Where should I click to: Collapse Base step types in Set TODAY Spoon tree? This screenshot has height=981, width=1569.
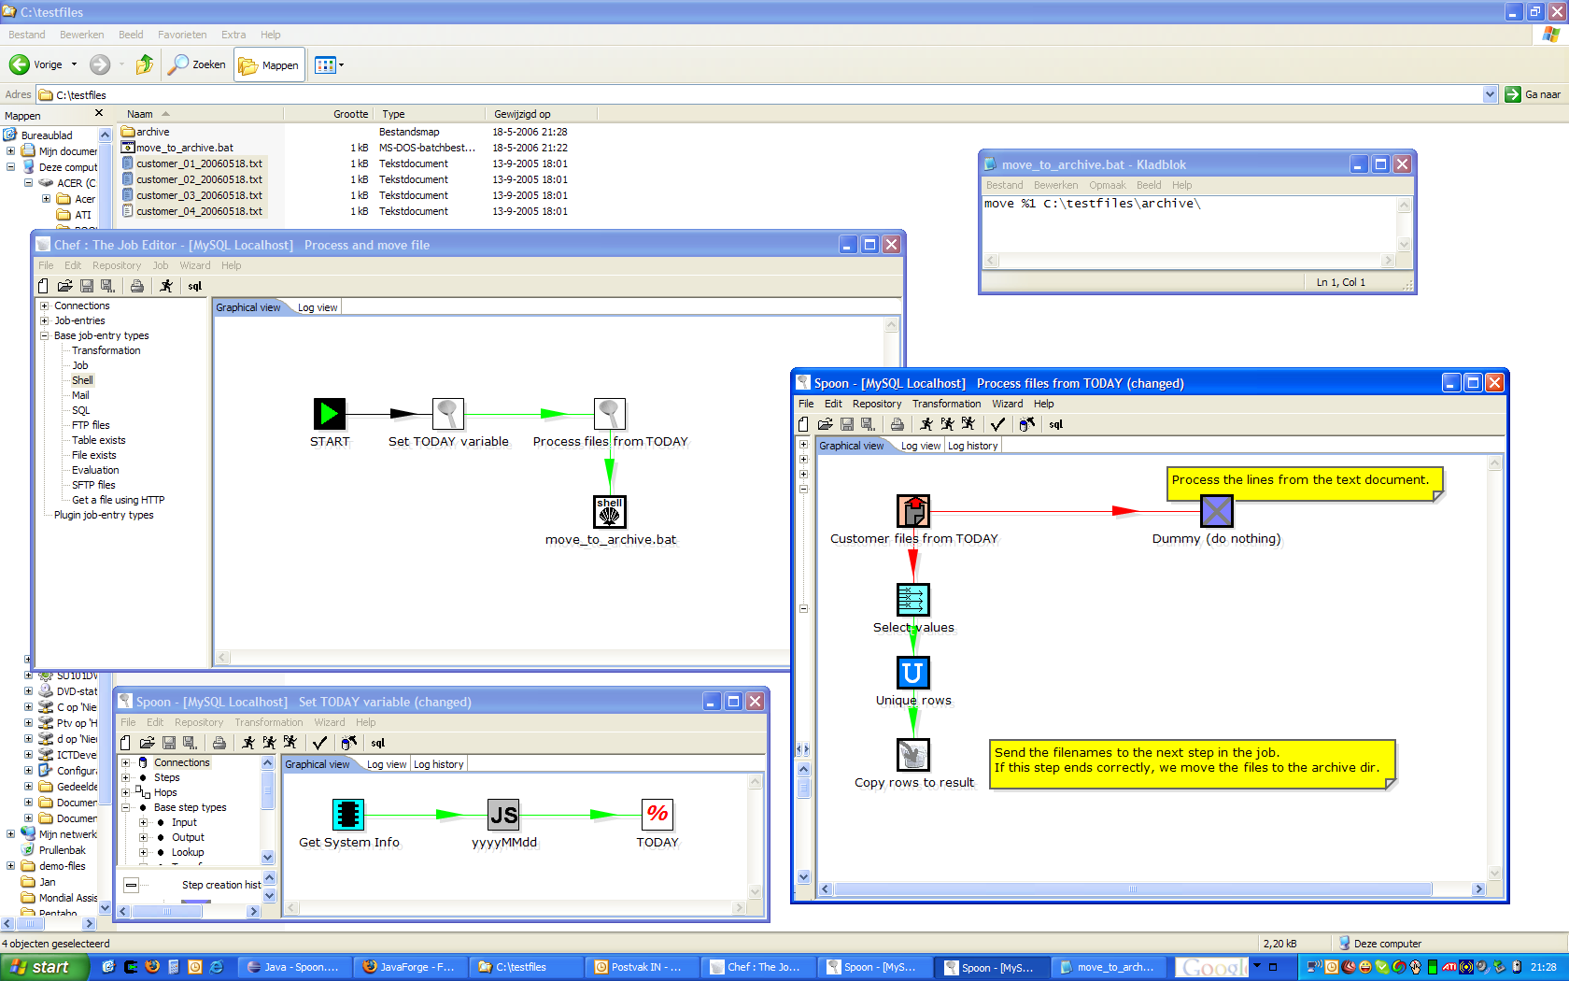coord(126,807)
